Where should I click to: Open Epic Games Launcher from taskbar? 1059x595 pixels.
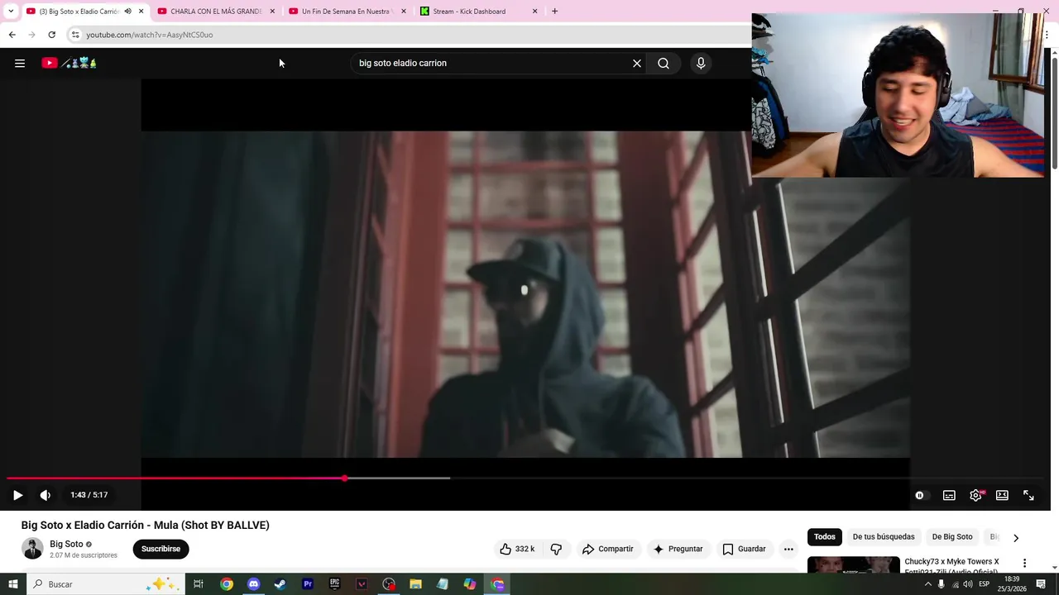pyautogui.click(x=334, y=584)
